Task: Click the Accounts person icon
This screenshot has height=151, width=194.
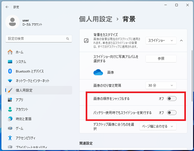Action: point(10,109)
